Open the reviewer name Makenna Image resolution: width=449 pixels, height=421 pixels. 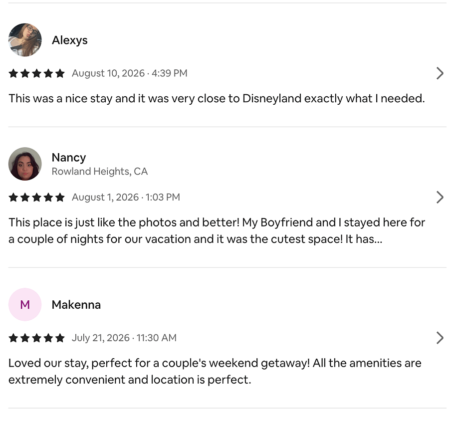pos(76,305)
